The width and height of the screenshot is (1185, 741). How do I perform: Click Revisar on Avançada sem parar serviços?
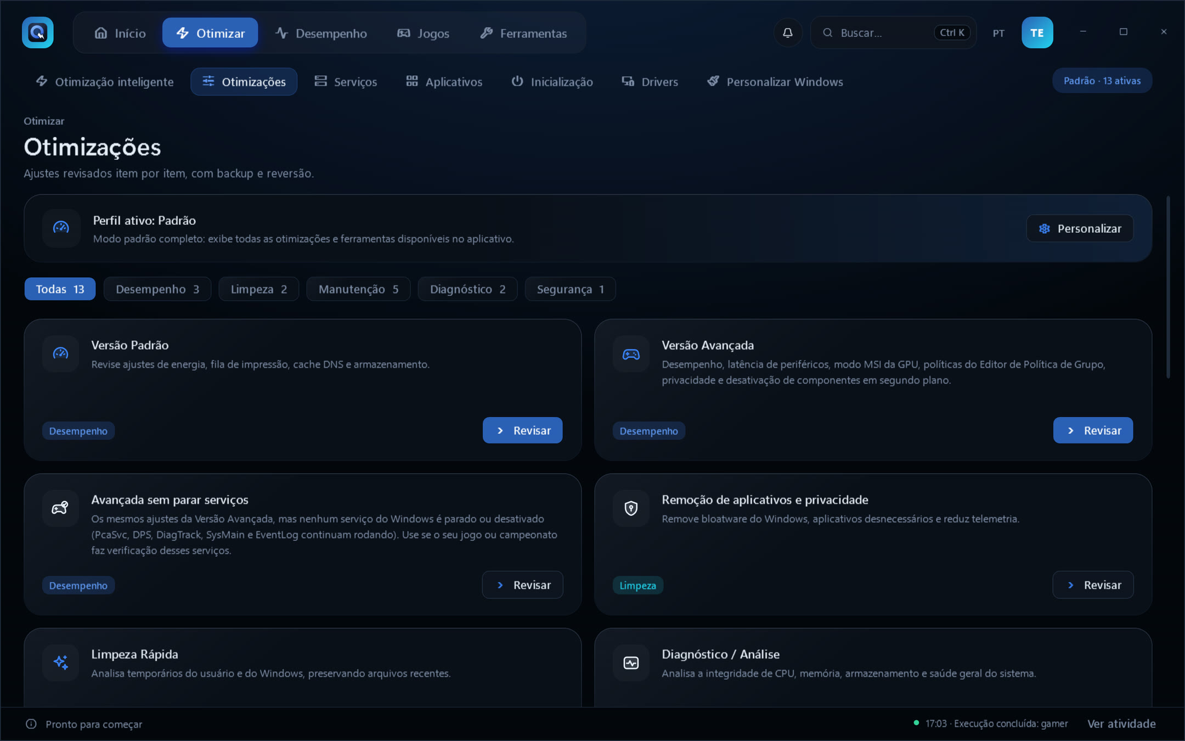pyautogui.click(x=522, y=585)
